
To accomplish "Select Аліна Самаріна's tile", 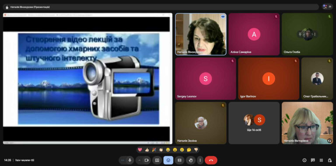I will 254,34.
